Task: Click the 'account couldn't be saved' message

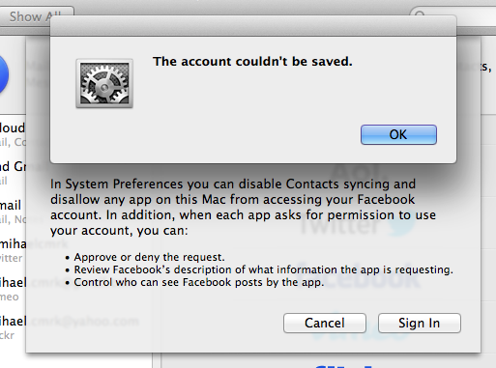Action: pyautogui.click(x=252, y=61)
